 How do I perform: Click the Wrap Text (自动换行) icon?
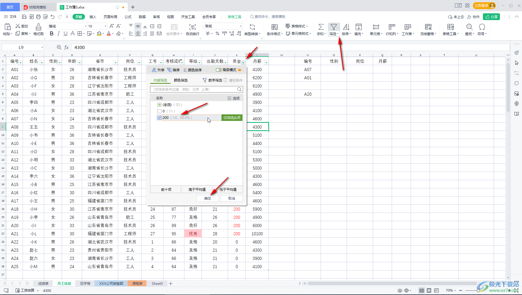193,27
